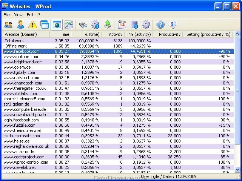Open the ? help menu
The image size is (242, 181).
(39, 15)
